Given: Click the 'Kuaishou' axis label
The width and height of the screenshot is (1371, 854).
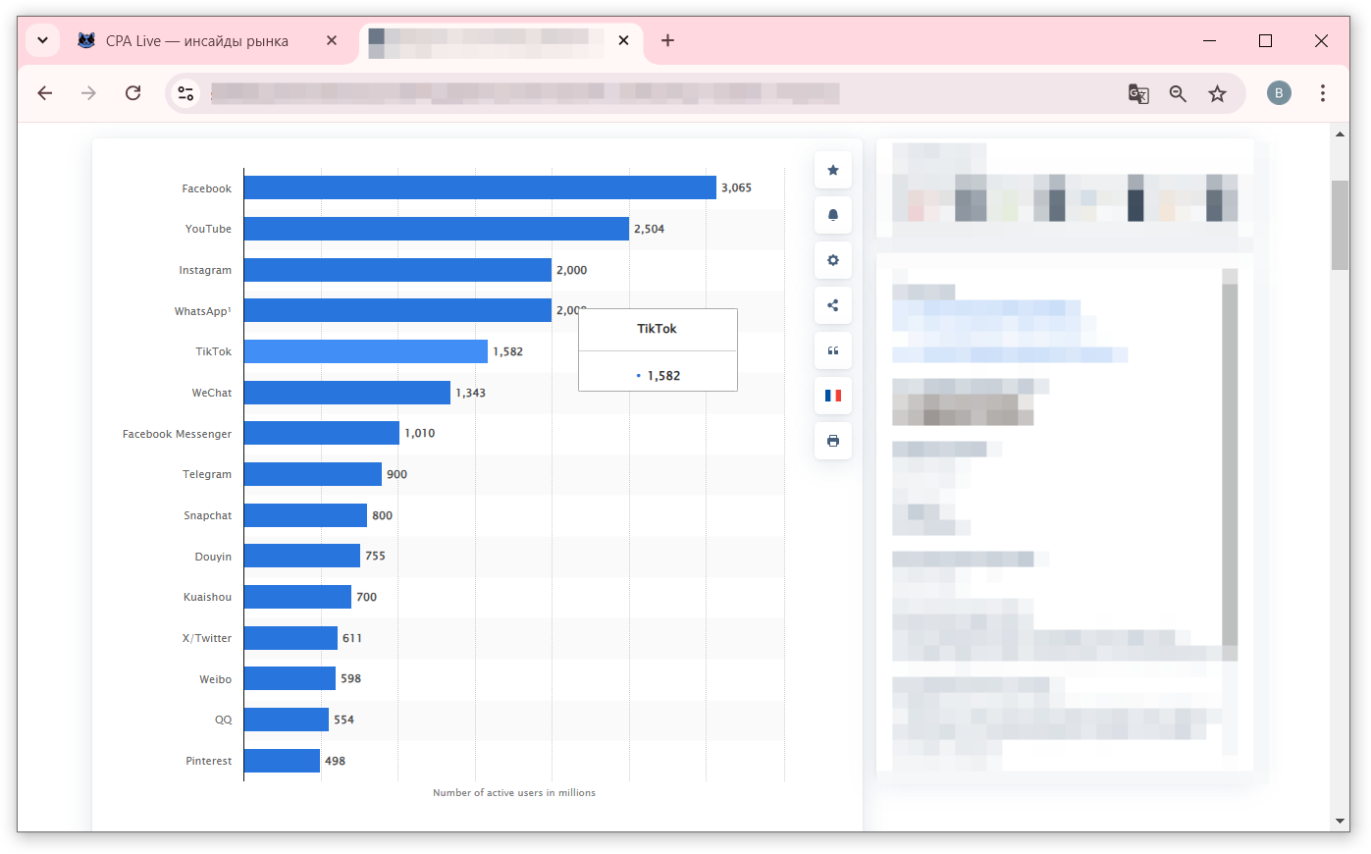Looking at the screenshot, I should 208,597.
